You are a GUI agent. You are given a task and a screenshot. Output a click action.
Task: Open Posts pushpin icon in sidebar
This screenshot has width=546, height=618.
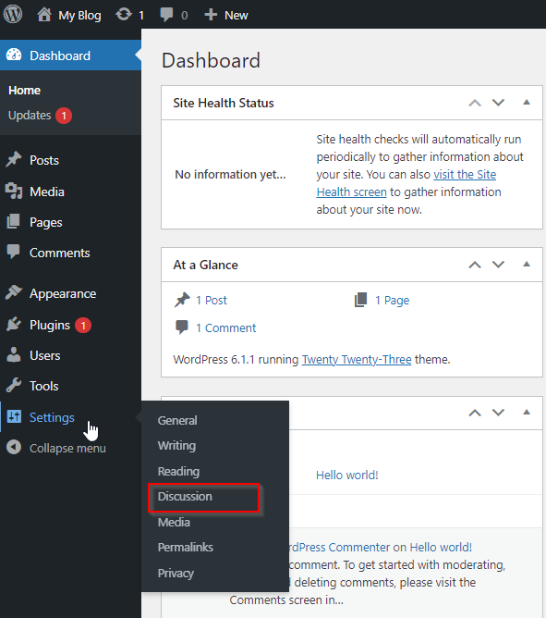click(14, 160)
